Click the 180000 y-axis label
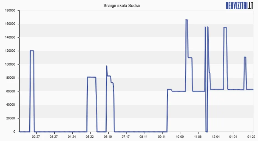258x141 pixels. coord(10,11)
